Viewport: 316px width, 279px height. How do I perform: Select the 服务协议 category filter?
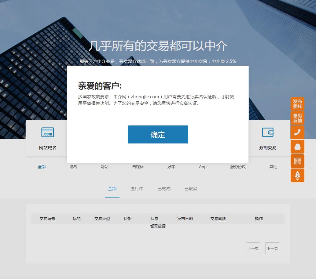[238, 167]
